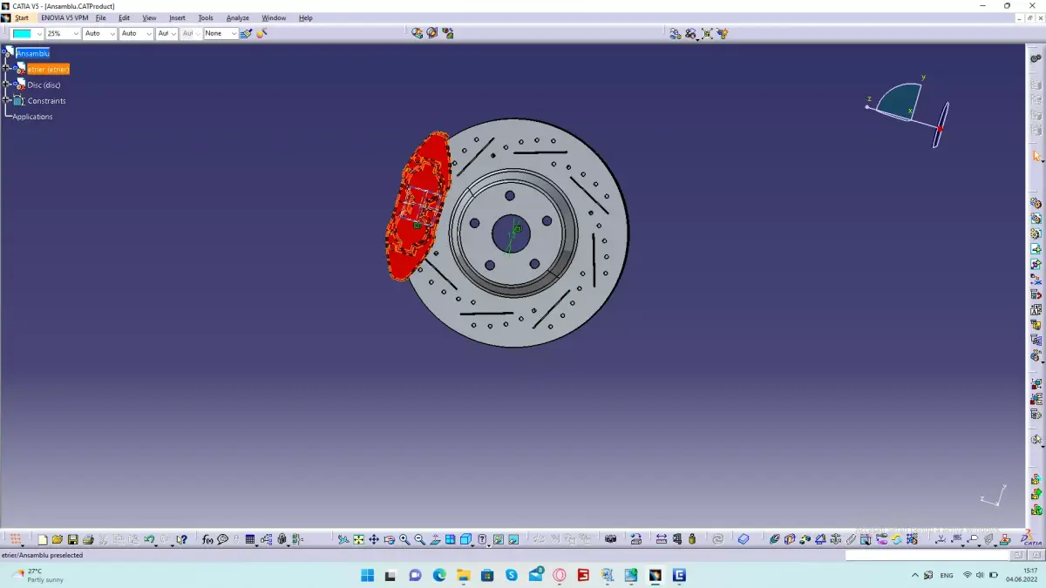Select the Rotate view tool
Viewport: 1046px width, 588px height.
pos(390,538)
